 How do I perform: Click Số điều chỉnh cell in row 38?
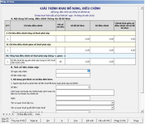pos(102,62)
